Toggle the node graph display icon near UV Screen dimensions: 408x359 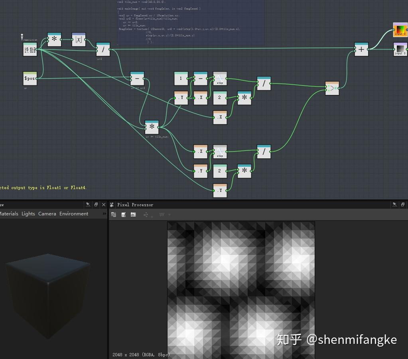146,214
